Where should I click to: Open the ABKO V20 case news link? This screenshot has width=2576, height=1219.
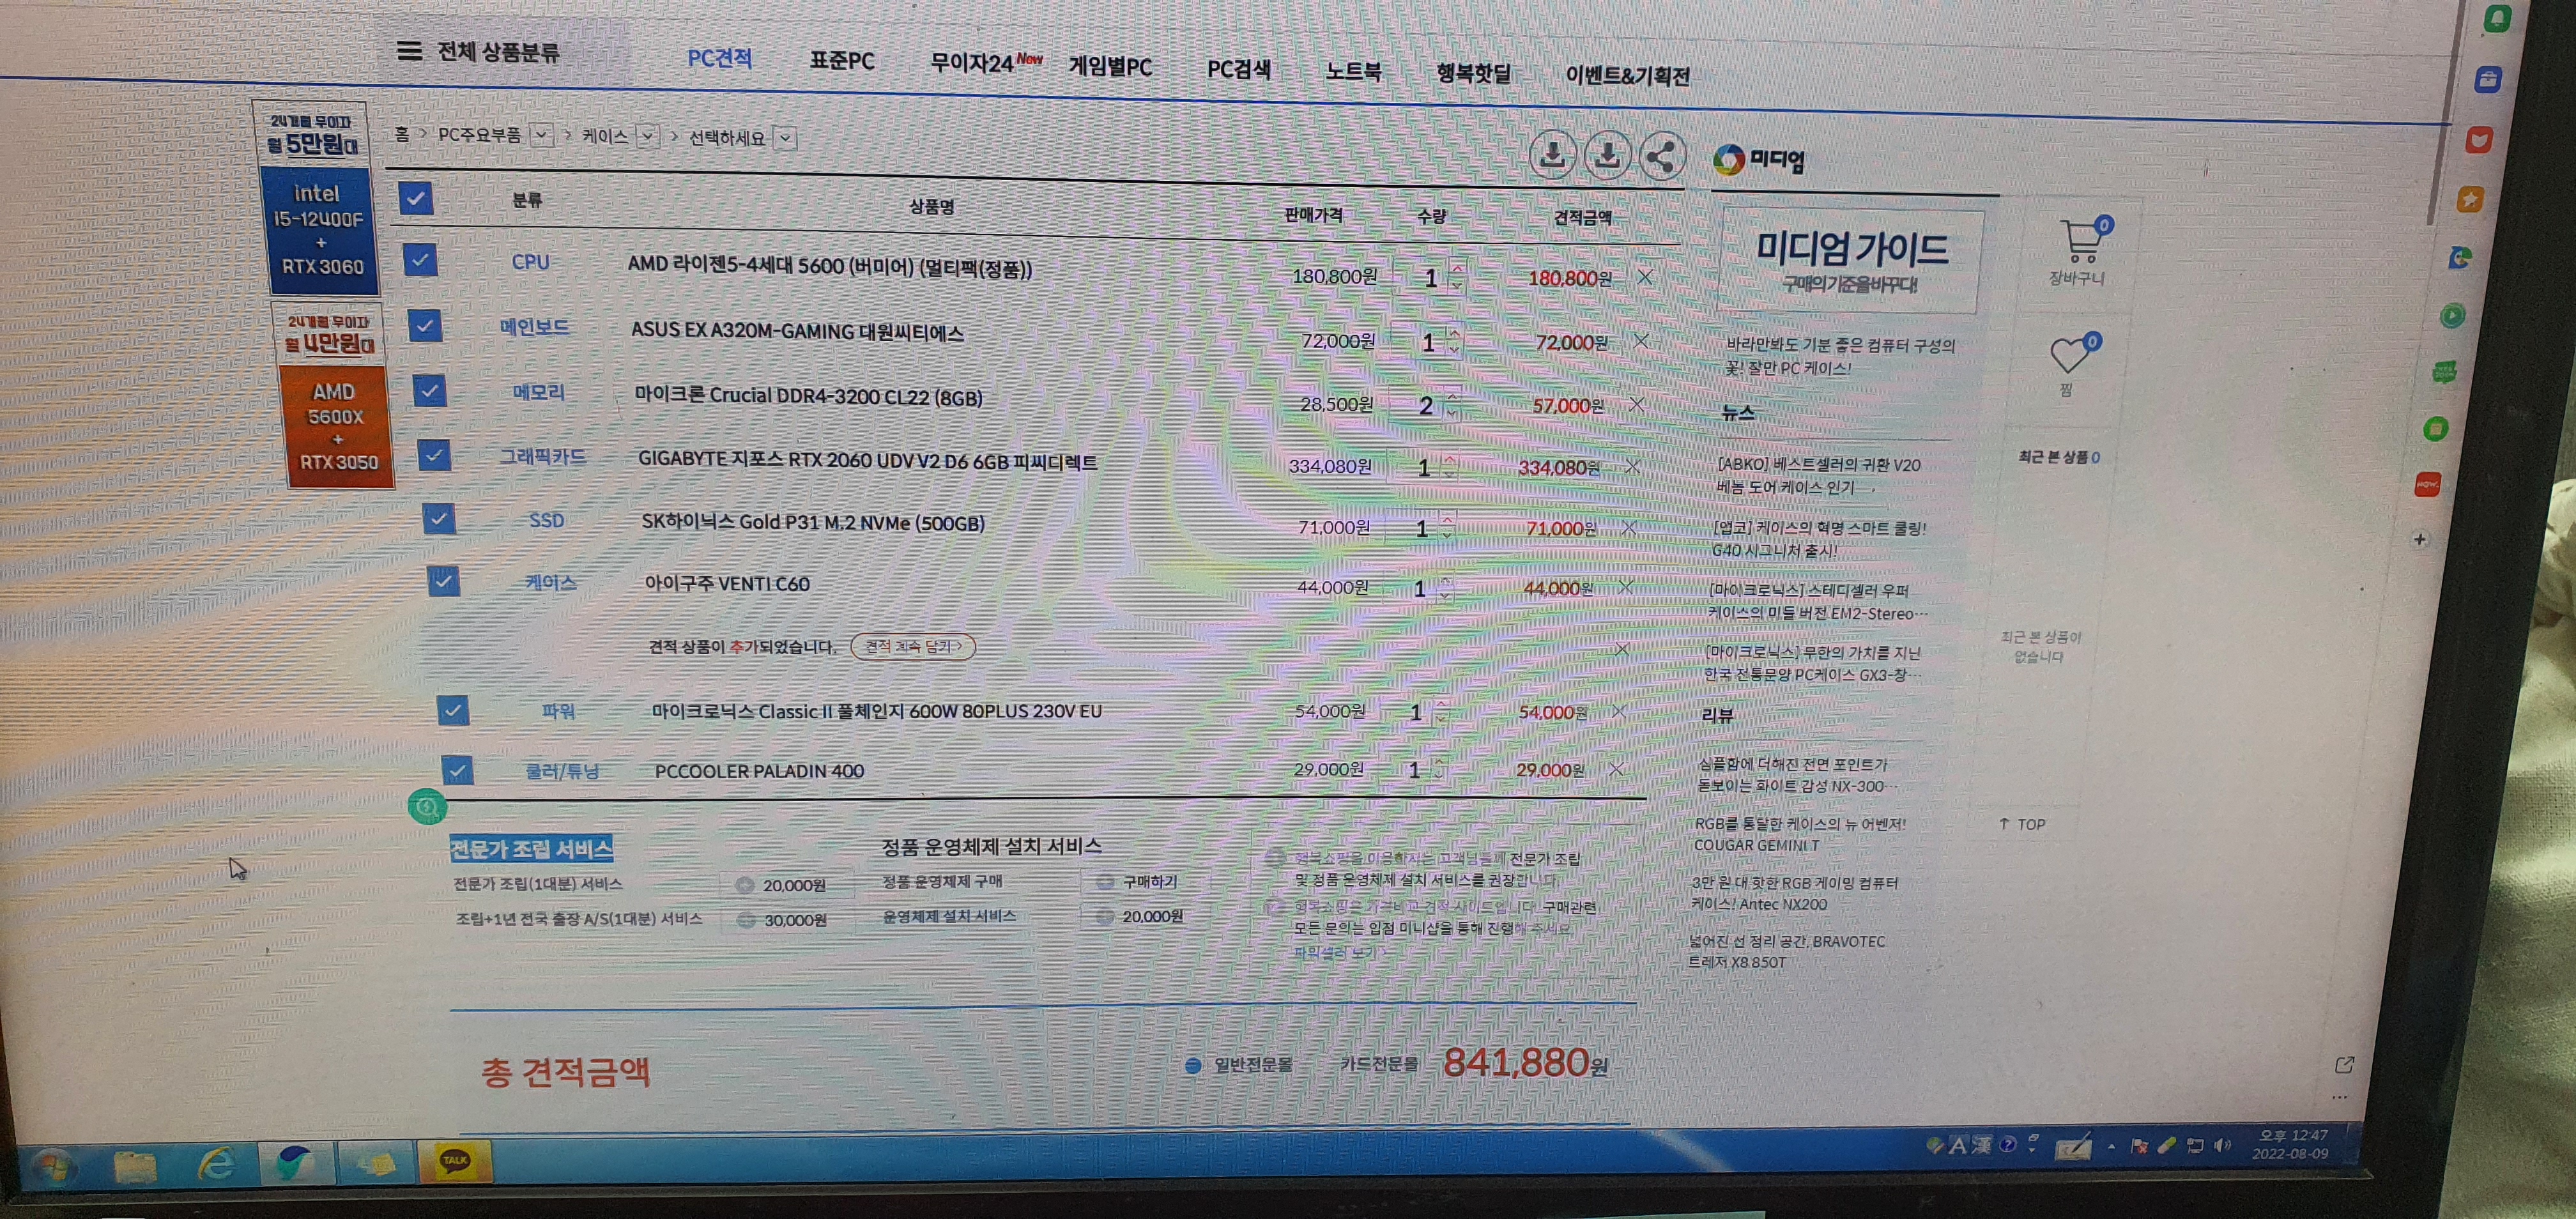[x=1818, y=476]
